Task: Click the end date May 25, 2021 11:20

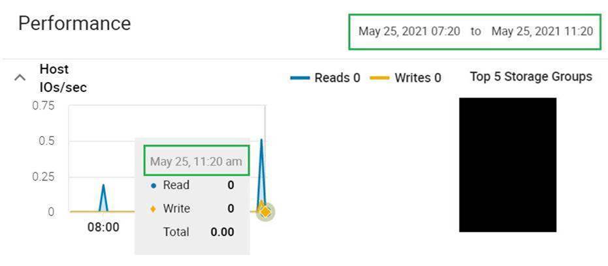Action: [542, 31]
